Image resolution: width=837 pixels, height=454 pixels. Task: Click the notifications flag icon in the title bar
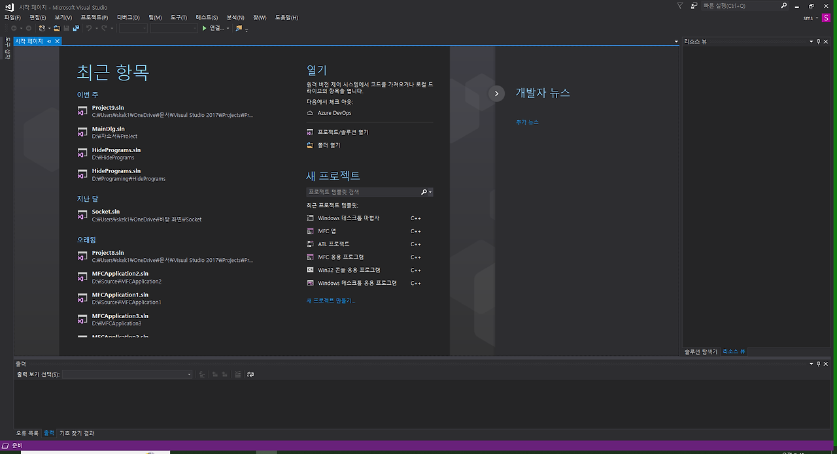coord(679,5)
